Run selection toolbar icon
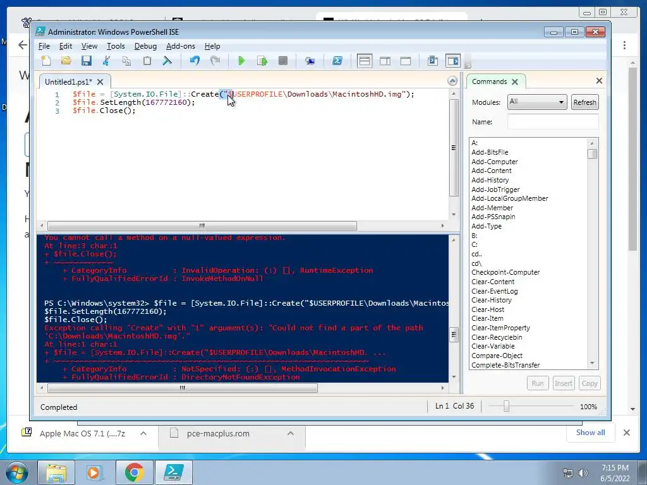Viewport: 647px width, 485px height. click(x=262, y=61)
